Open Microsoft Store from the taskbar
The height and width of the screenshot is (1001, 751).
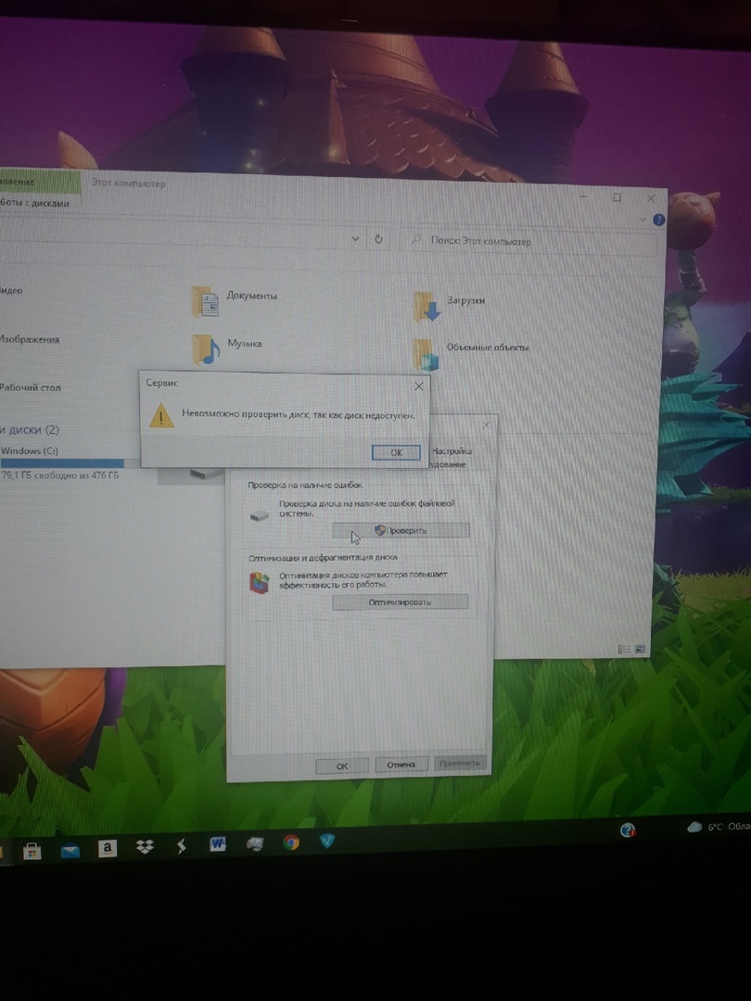pyautogui.click(x=32, y=851)
